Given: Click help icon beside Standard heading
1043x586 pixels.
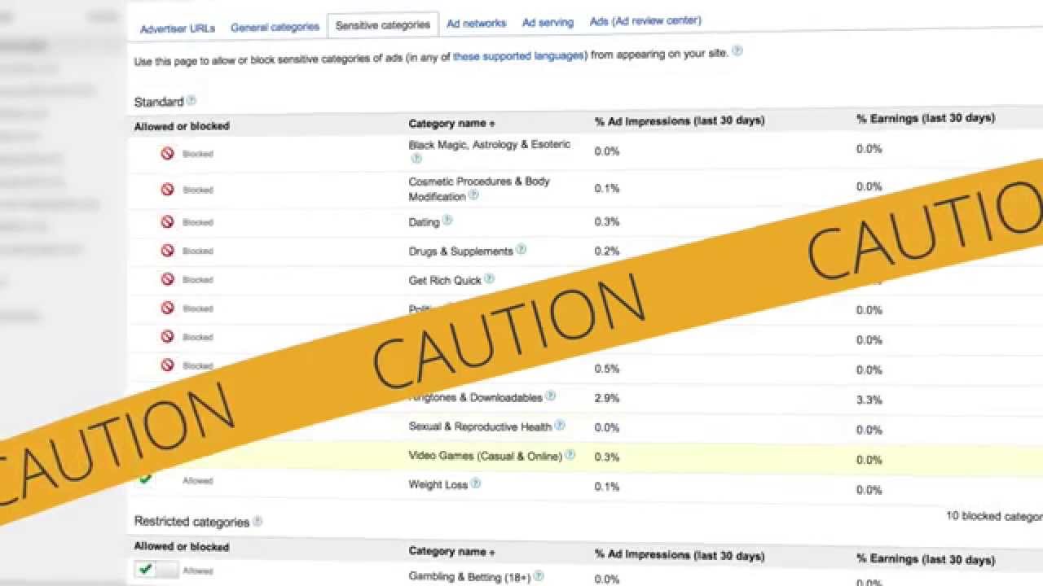Looking at the screenshot, I should pyautogui.click(x=191, y=100).
